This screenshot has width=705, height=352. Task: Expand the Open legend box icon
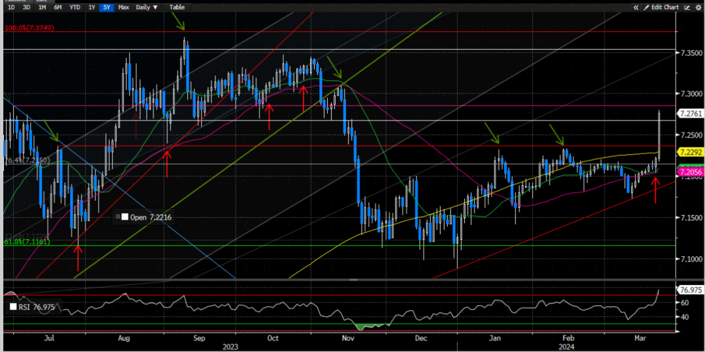pyautogui.click(x=117, y=217)
